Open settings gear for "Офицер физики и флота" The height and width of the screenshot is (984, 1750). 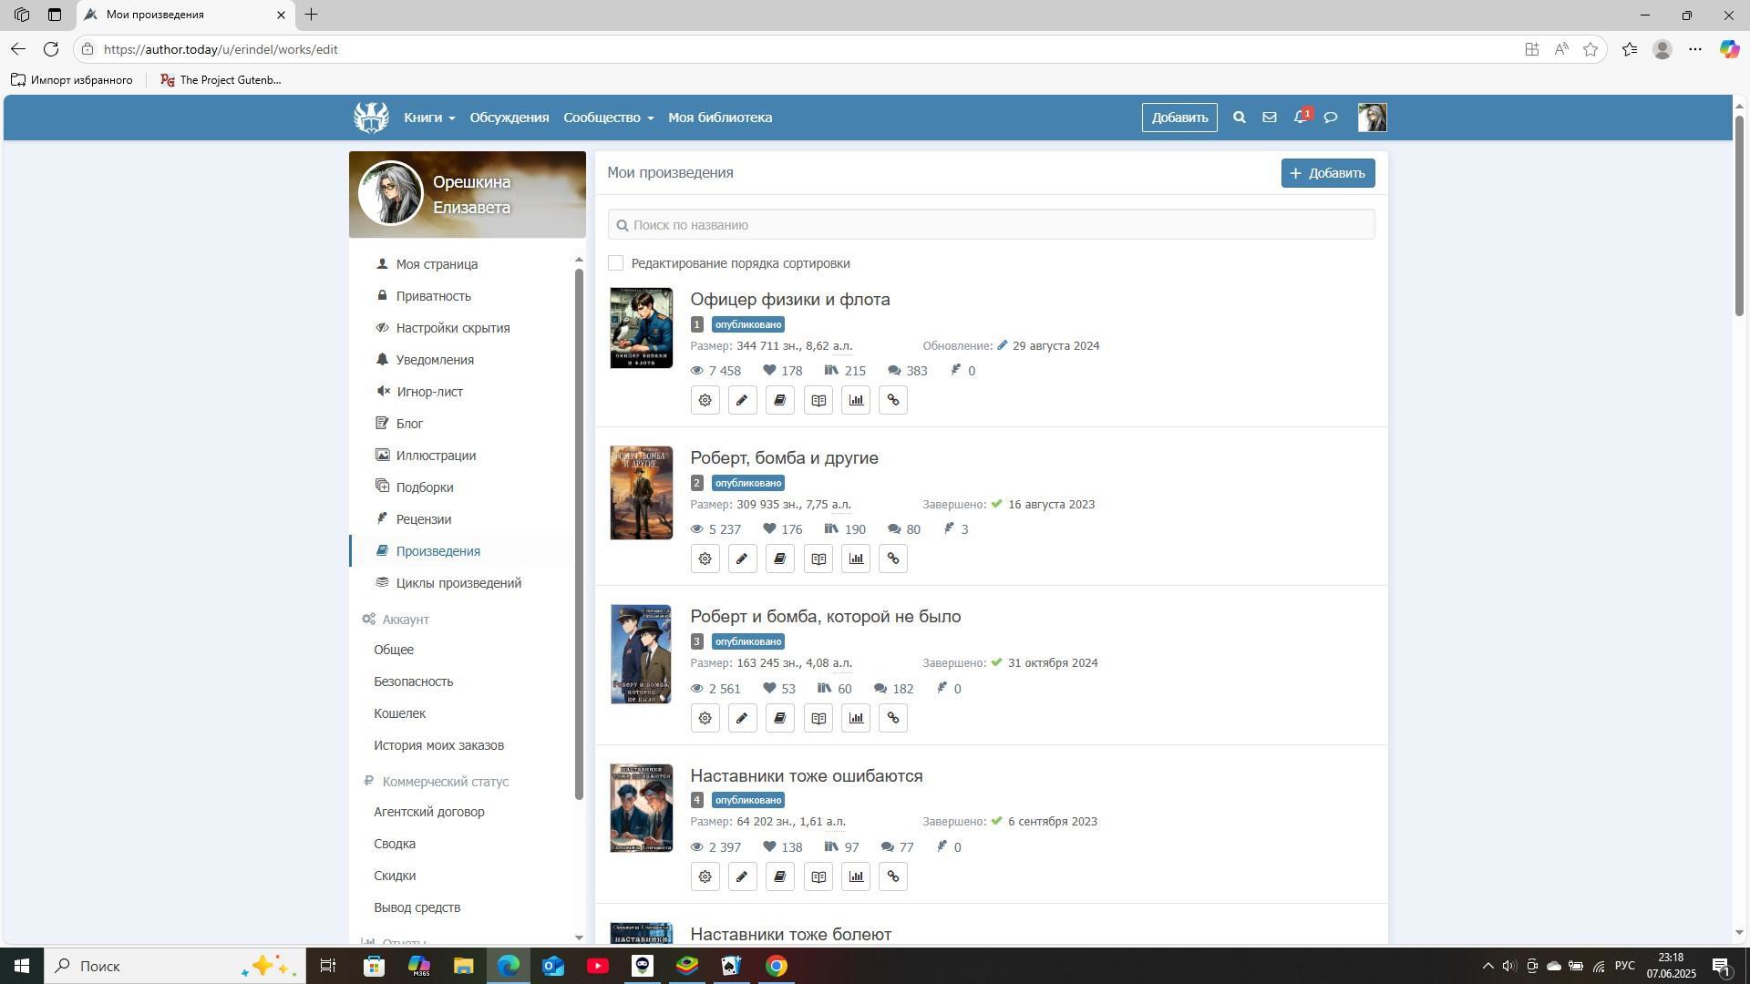click(705, 400)
